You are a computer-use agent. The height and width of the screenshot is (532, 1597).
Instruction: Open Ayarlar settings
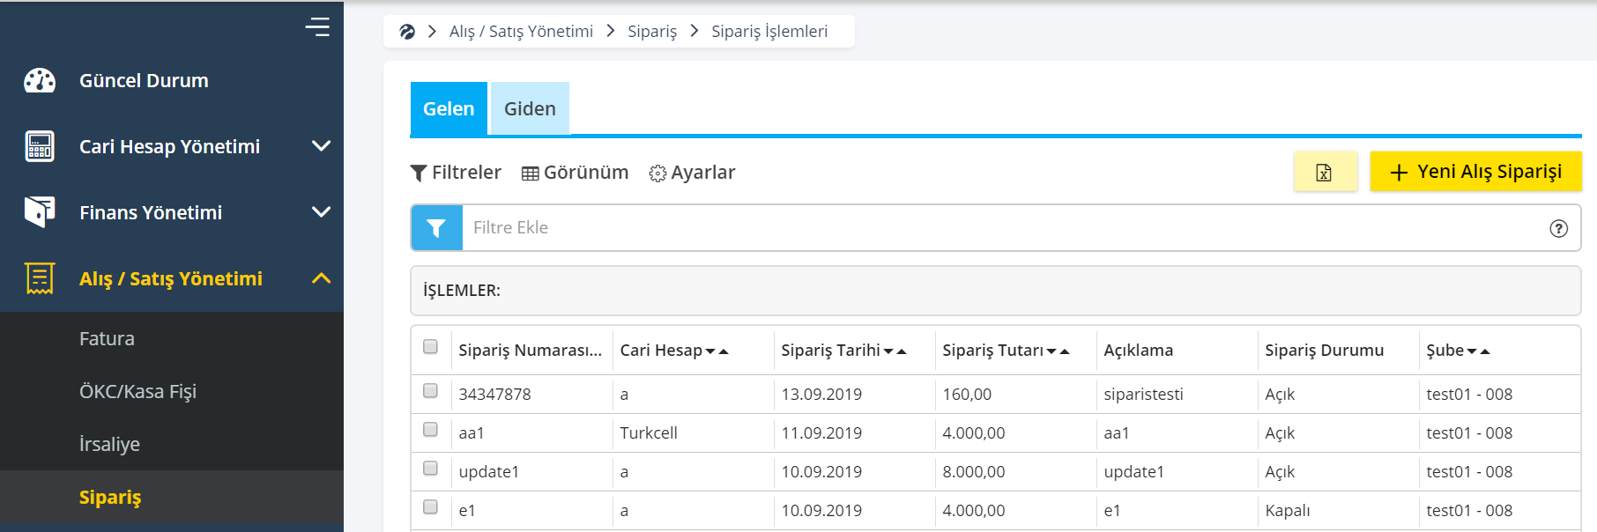[692, 173]
